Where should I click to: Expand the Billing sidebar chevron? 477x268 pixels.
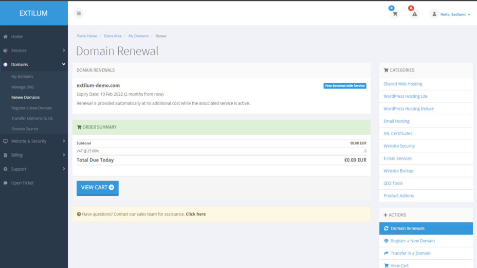pos(64,155)
